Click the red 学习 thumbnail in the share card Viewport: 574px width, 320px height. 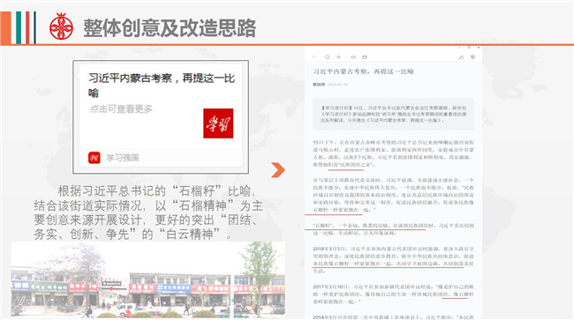pyautogui.click(x=218, y=123)
